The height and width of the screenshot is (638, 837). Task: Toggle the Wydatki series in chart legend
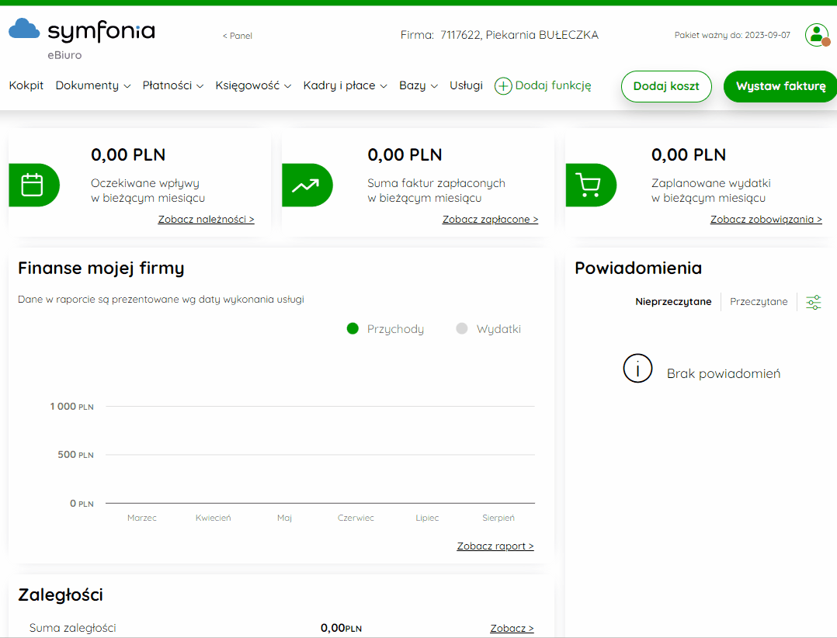tap(488, 328)
